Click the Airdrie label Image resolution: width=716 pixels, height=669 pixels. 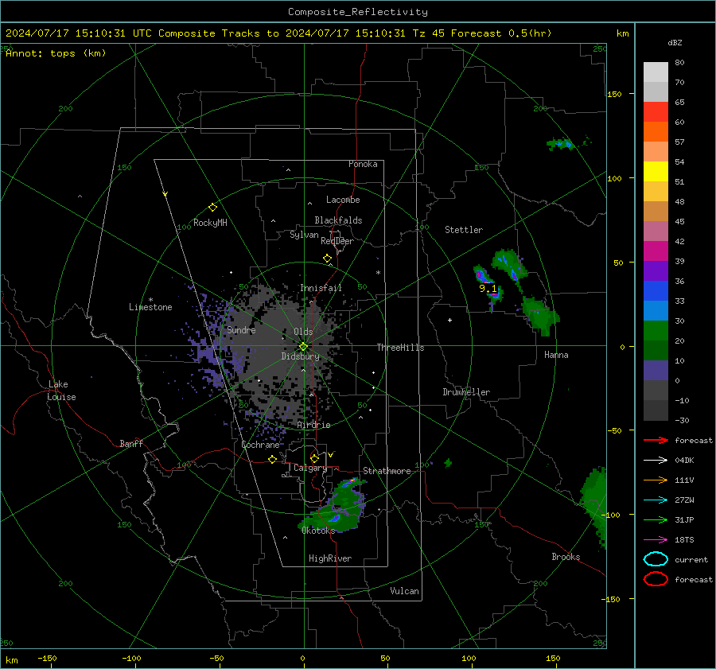tap(313, 425)
